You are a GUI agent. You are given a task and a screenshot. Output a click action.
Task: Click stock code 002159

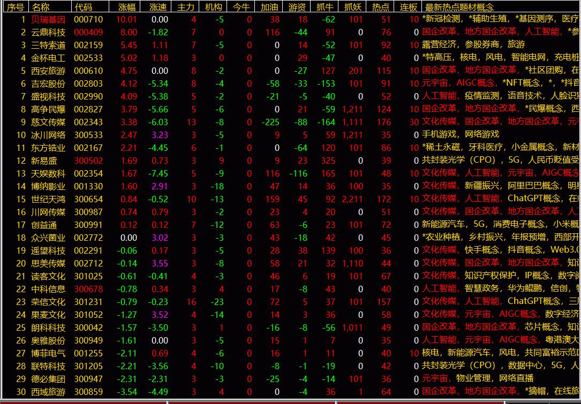pos(88,45)
